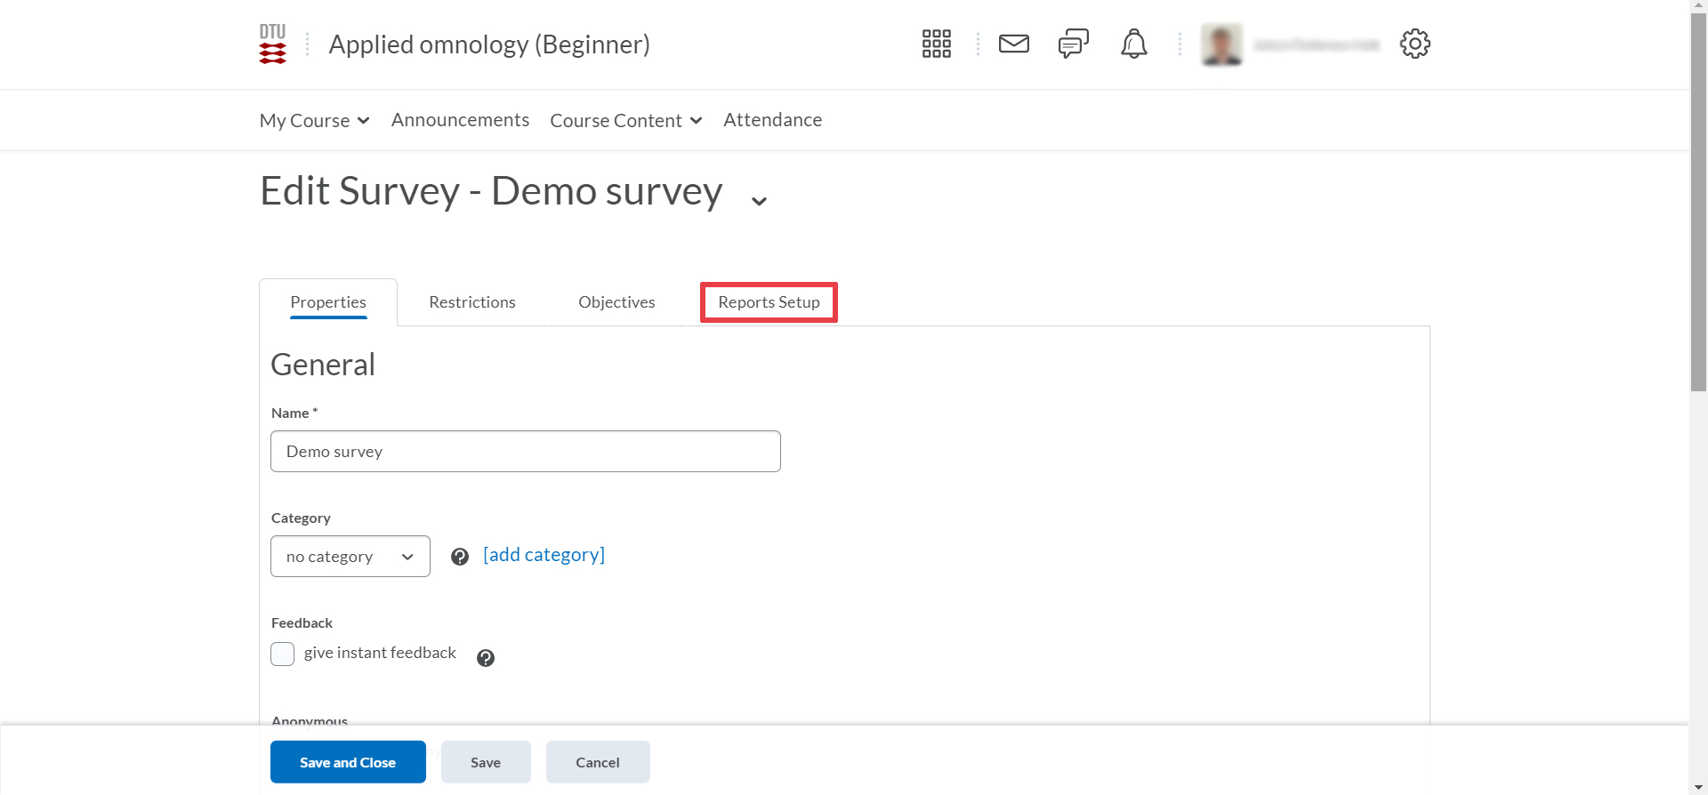Screen dimensions: 1708x795
Task: Open the admin tools gear icon
Action: (1414, 44)
